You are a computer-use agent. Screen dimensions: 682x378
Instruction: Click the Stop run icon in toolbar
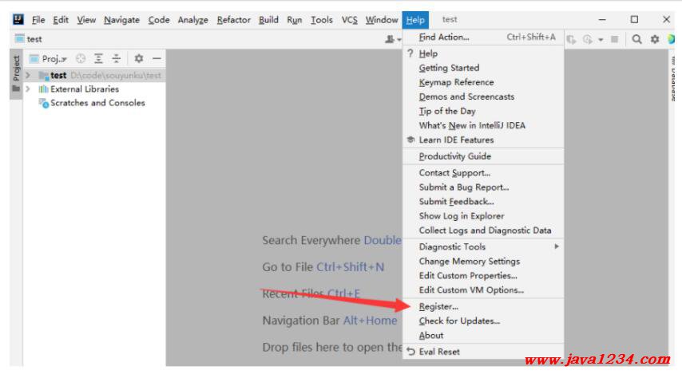pos(615,38)
